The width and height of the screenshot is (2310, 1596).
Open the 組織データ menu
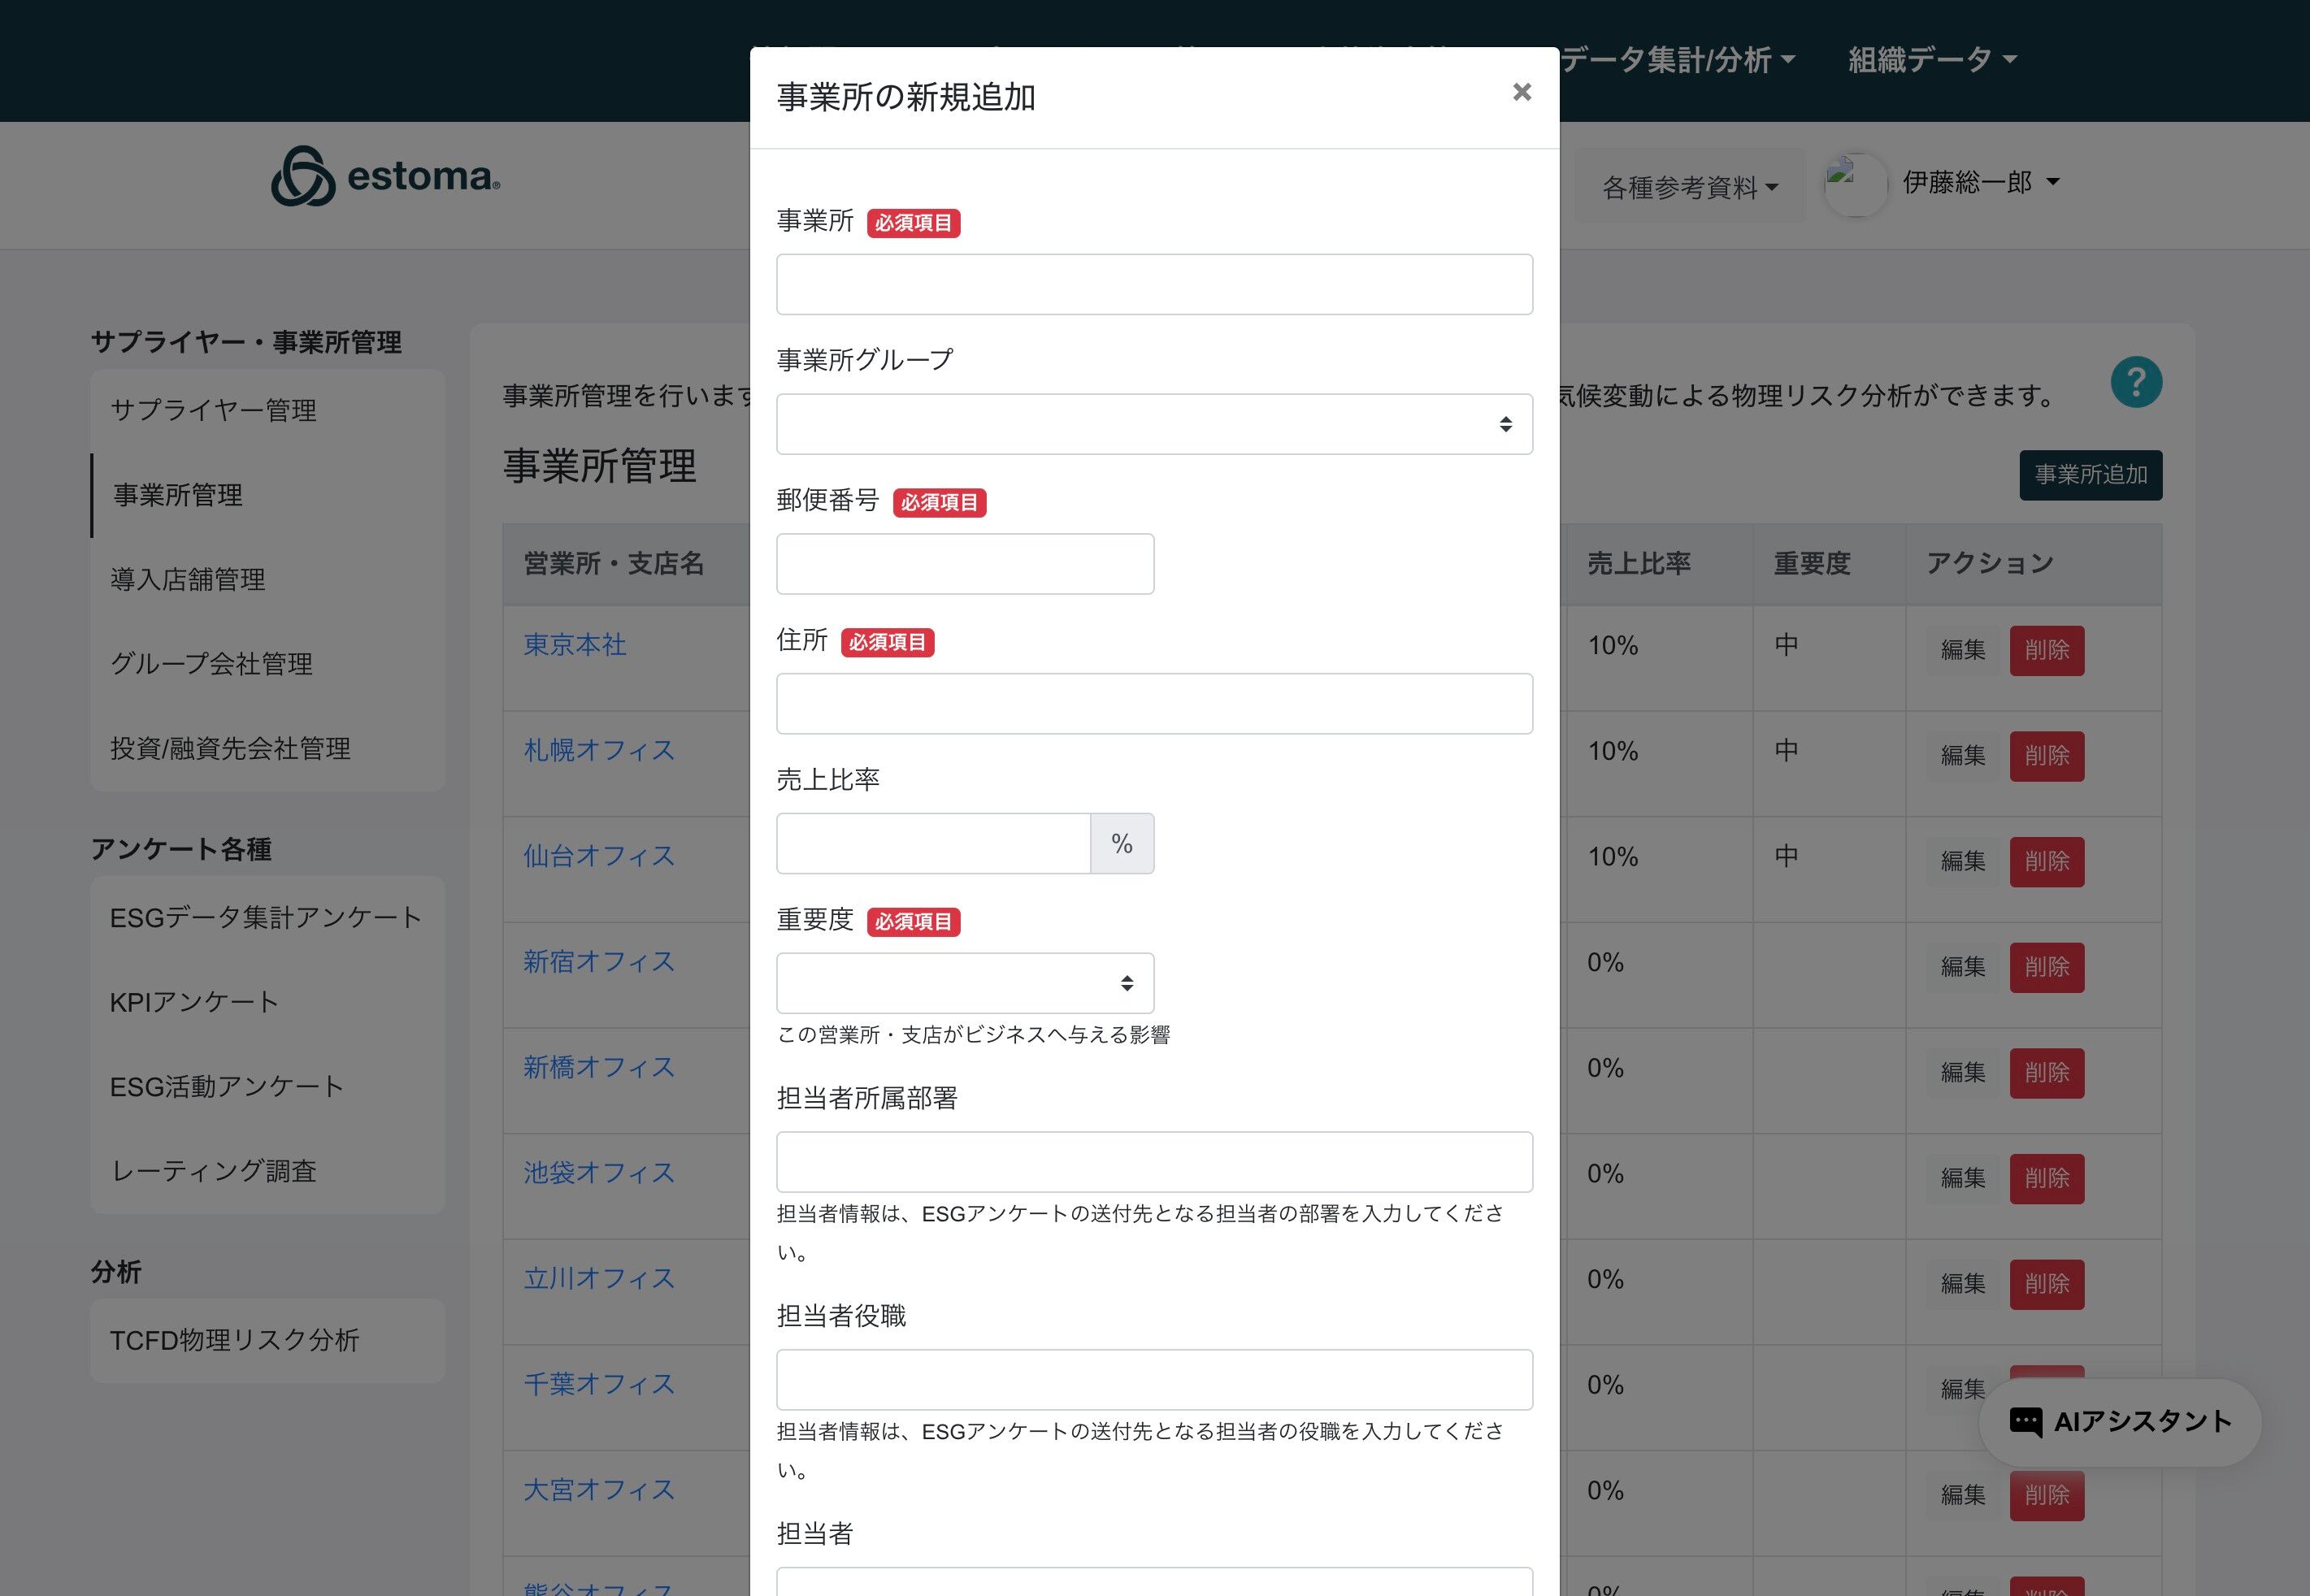(1931, 60)
